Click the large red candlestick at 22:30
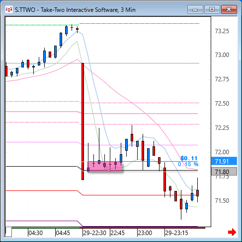The height and width of the screenshot is (242, 242). (x=82, y=121)
